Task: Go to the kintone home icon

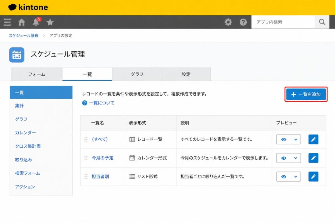Action: (21, 22)
